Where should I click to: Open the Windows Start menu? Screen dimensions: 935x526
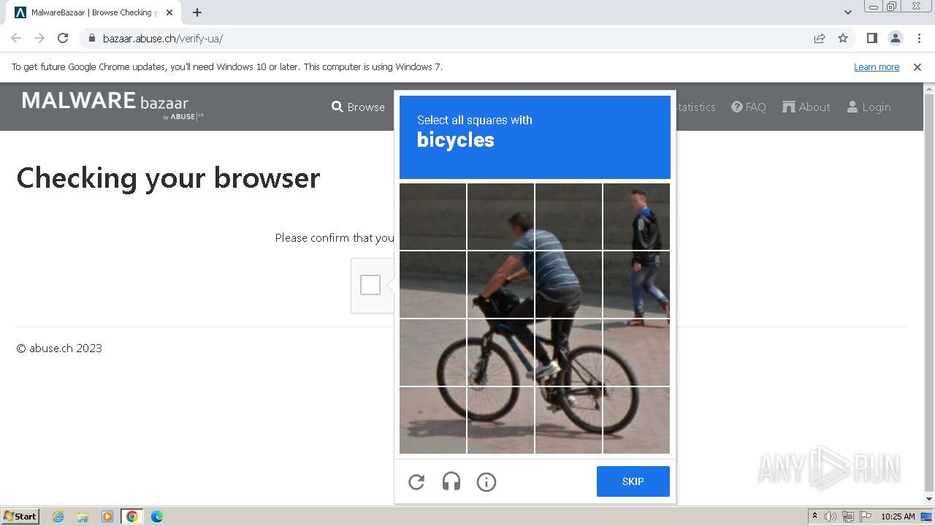[x=20, y=517]
